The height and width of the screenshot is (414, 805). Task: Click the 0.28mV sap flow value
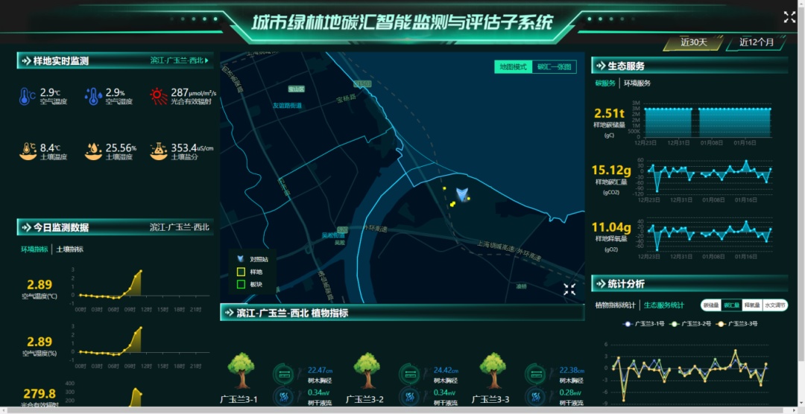tap(572, 393)
